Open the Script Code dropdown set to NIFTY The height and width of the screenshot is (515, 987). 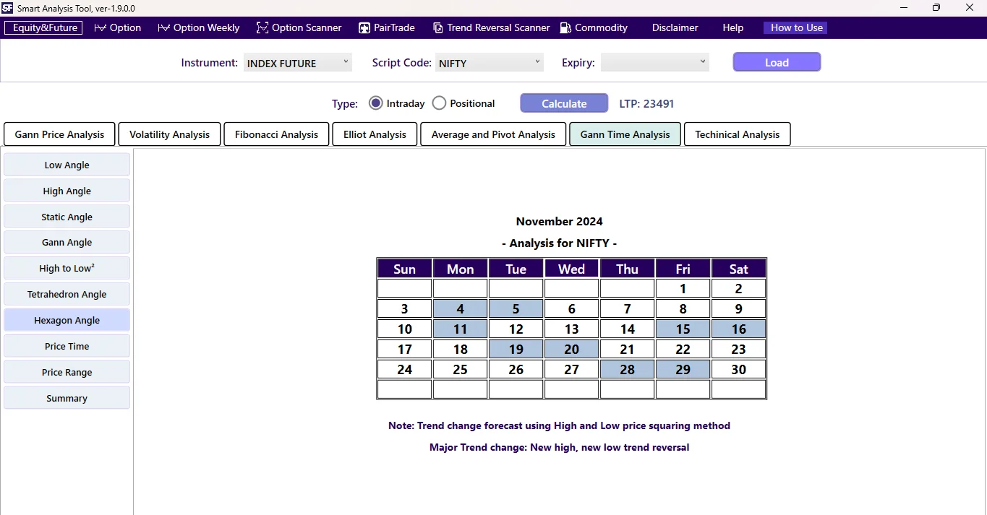[x=489, y=62]
